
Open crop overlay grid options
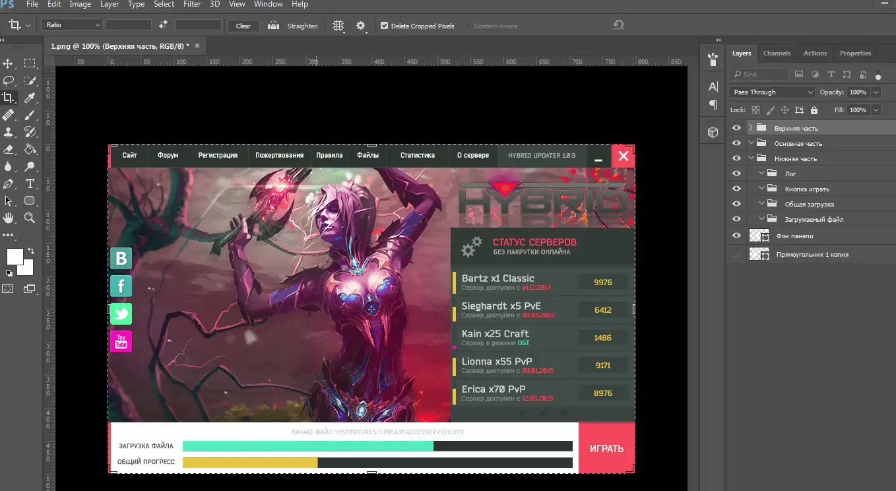coord(338,26)
